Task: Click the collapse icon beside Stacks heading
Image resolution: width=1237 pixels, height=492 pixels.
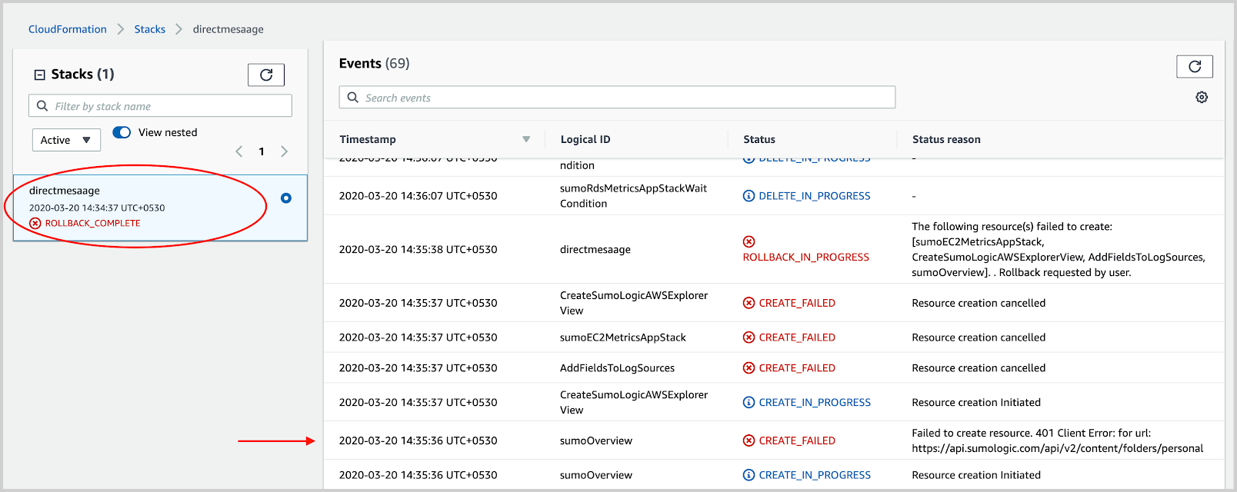Action: [40, 75]
